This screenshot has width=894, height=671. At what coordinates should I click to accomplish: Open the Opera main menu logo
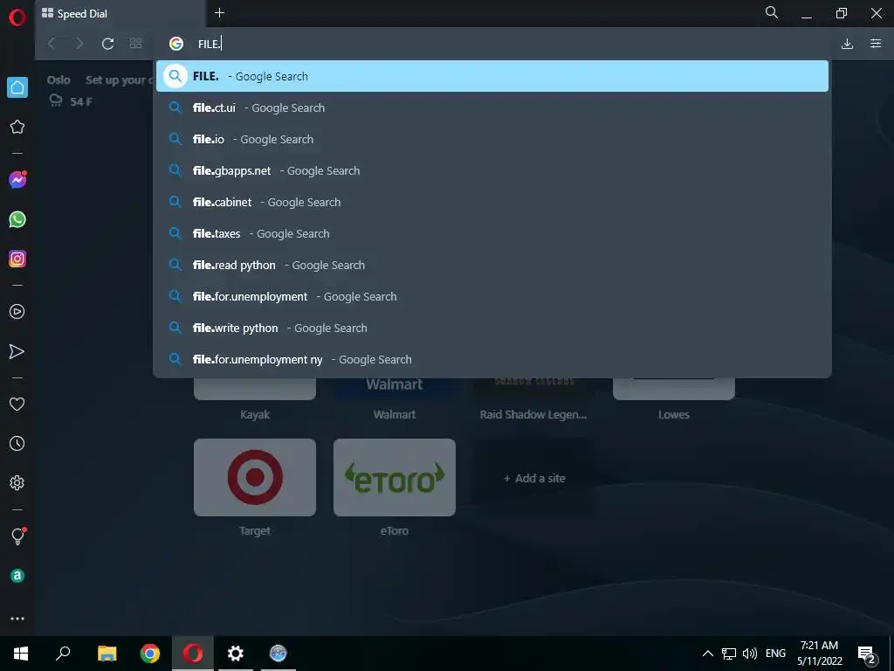tap(17, 17)
